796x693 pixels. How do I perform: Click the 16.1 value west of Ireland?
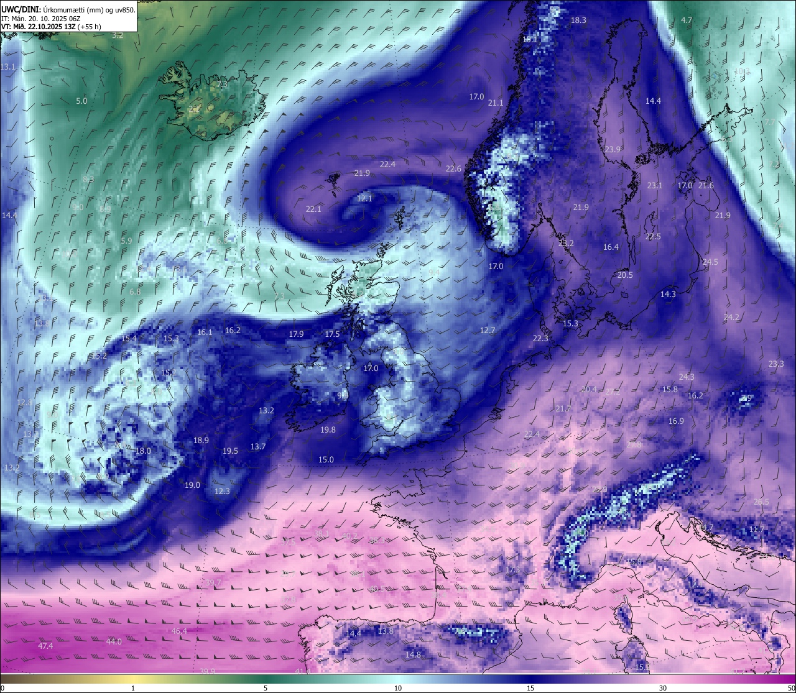[205, 333]
